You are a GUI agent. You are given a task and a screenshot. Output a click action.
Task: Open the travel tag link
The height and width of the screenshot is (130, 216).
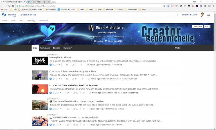(120, 125)
